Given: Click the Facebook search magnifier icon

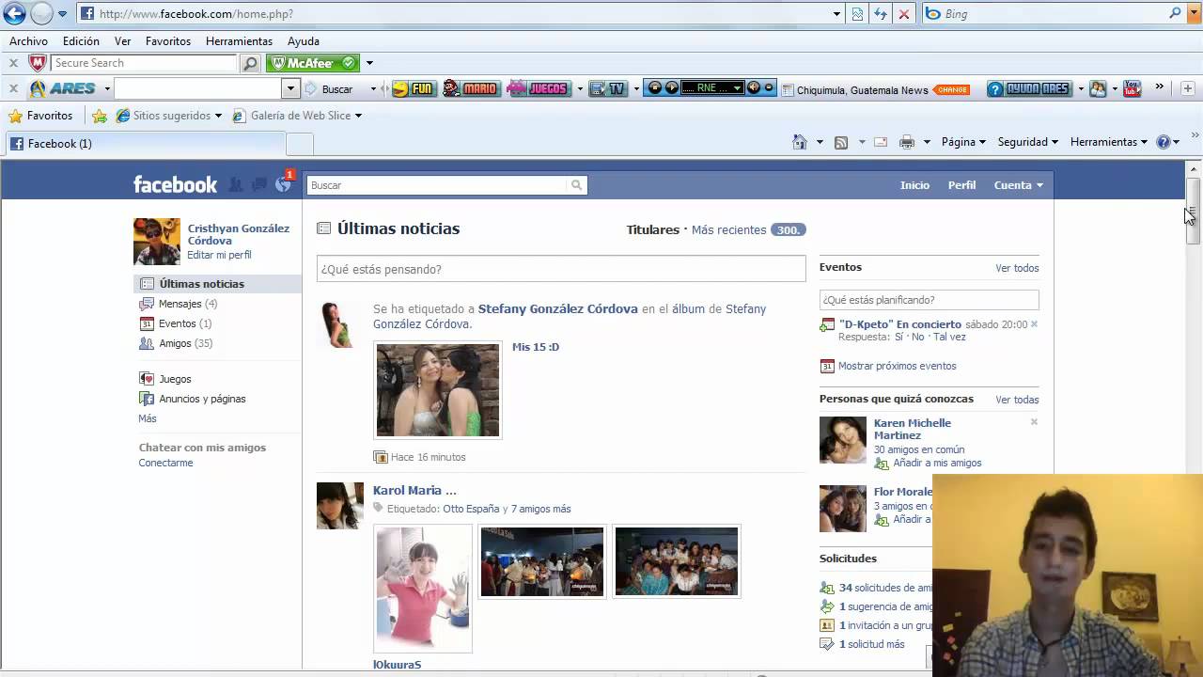Looking at the screenshot, I should tap(577, 185).
